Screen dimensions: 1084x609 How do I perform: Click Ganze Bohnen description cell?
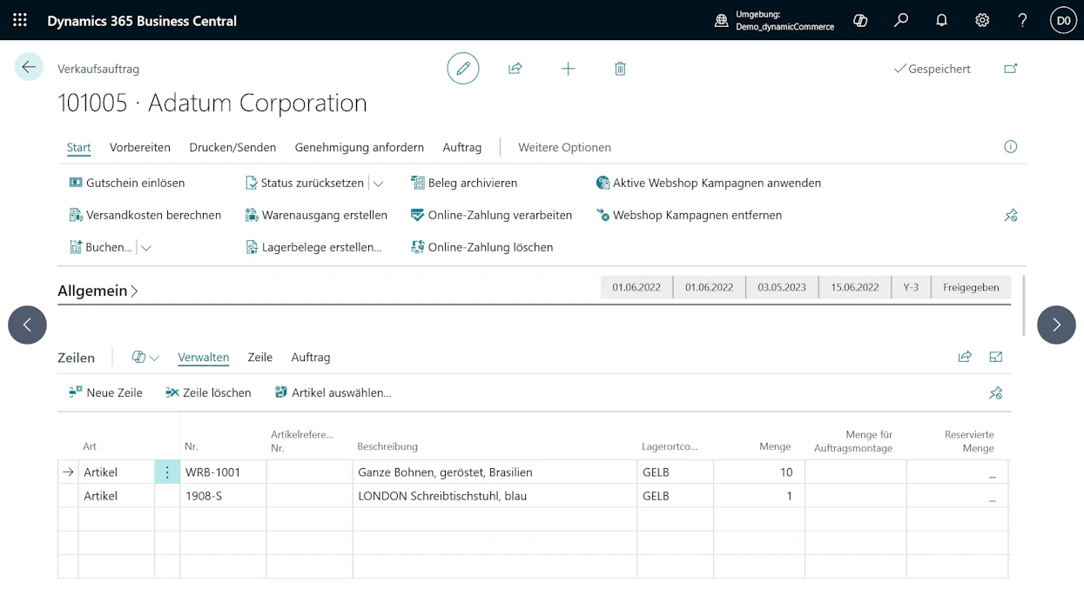pos(495,472)
